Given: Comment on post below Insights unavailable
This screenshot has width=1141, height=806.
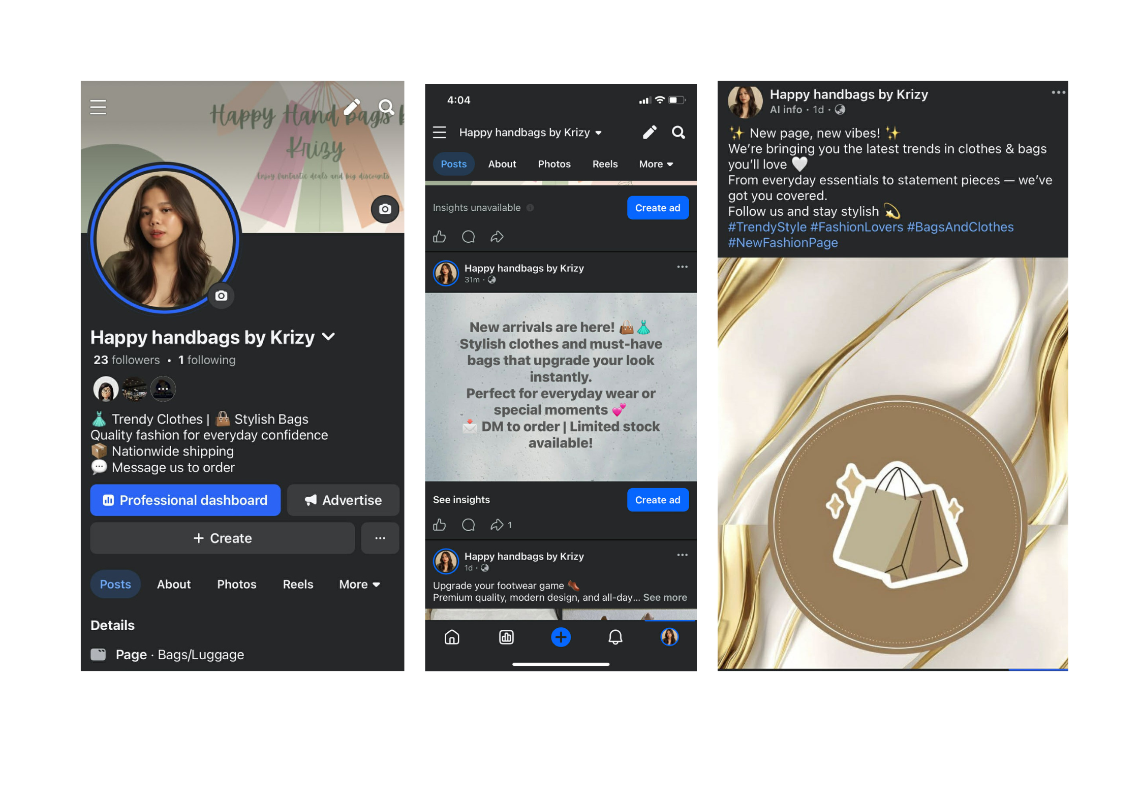Looking at the screenshot, I should point(468,237).
